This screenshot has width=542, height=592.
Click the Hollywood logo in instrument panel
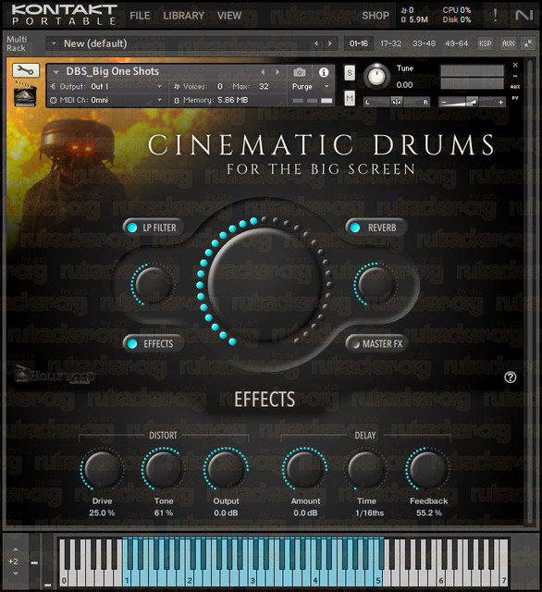[55, 376]
